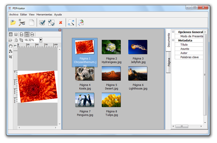Click the invert selection checkboxes icon

coord(51,22)
